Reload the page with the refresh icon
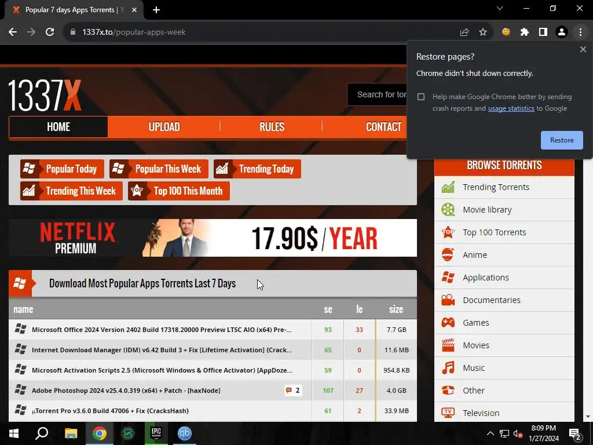593x445 pixels. coord(50,32)
